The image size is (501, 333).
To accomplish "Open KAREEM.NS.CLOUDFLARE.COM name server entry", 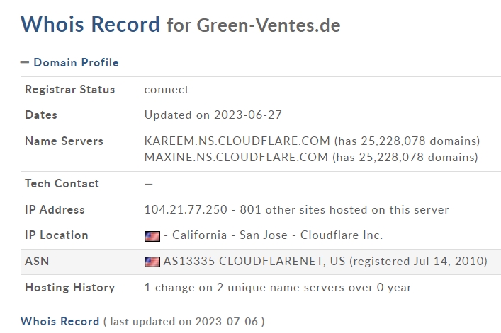I will point(237,141).
